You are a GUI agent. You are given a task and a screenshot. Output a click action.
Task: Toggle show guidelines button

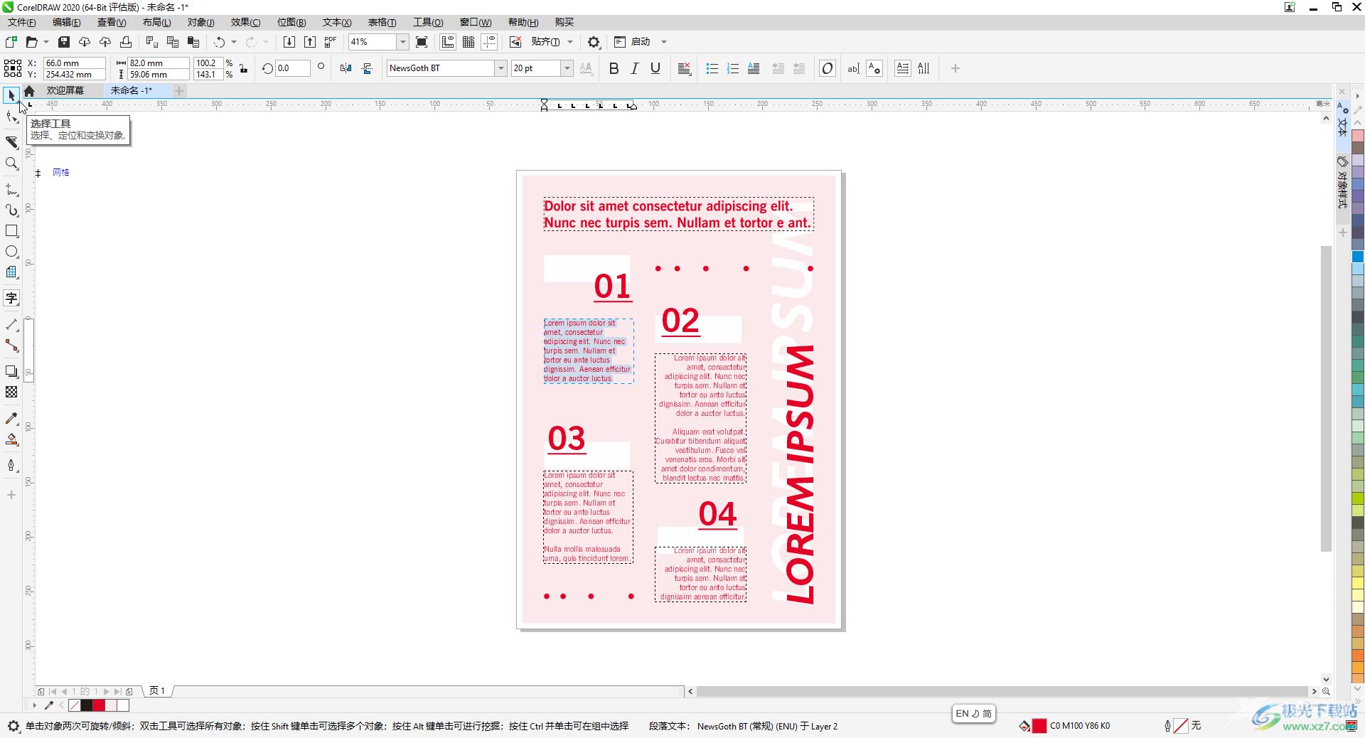(489, 42)
